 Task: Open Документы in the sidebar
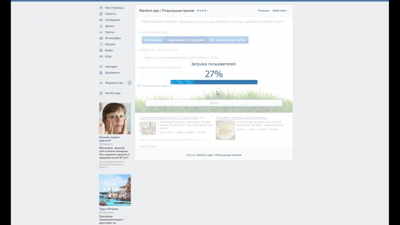(x=112, y=72)
